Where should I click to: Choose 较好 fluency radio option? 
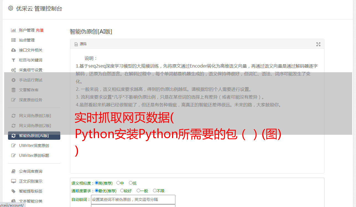point(122,191)
